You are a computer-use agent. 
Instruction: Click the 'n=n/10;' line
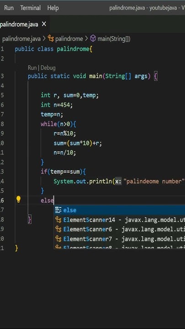point(65,153)
